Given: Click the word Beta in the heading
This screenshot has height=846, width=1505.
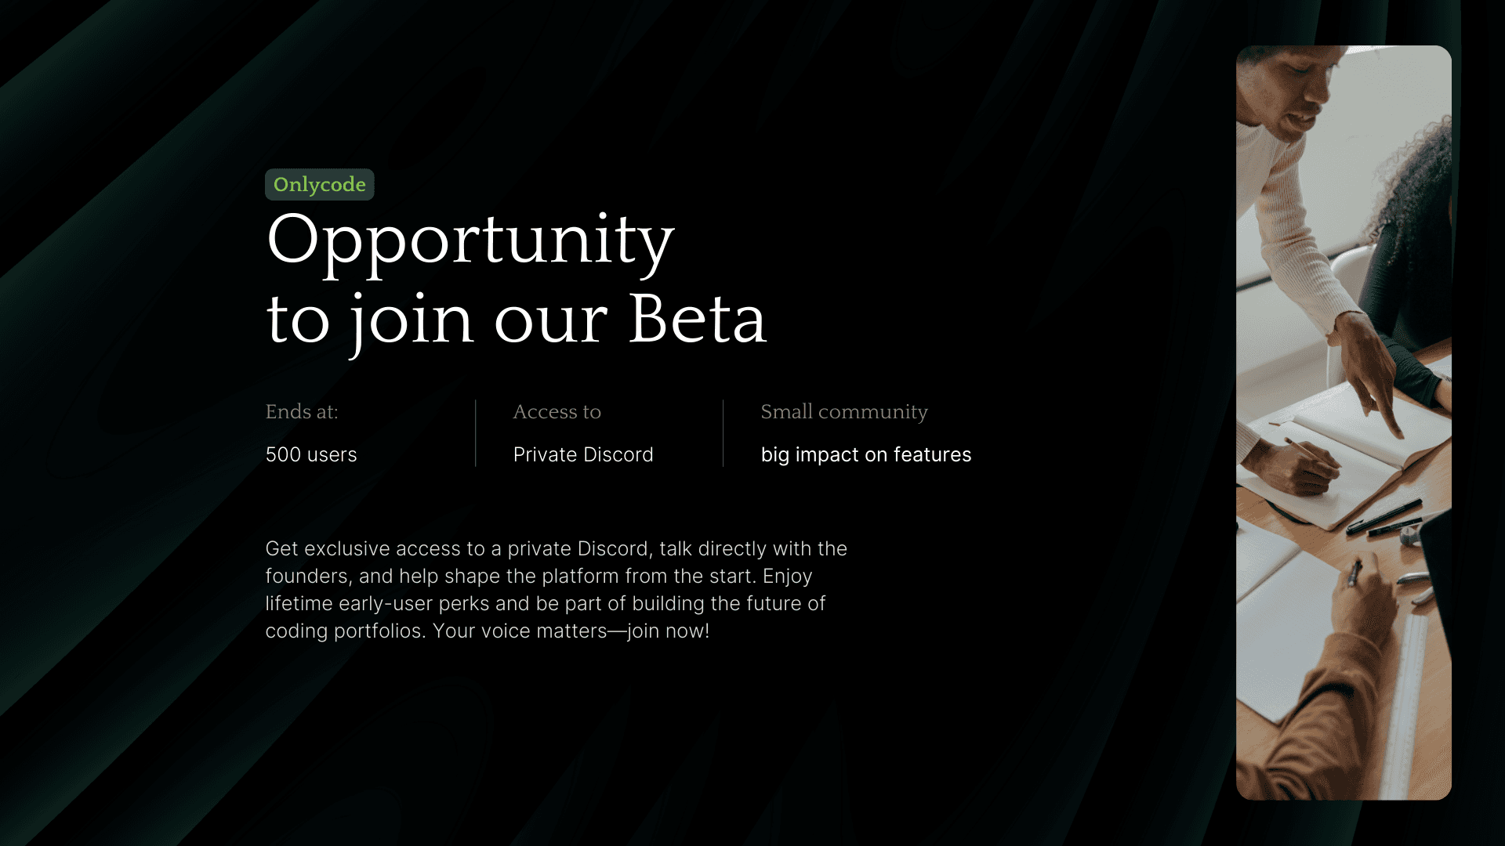Looking at the screenshot, I should click(x=698, y=319).
